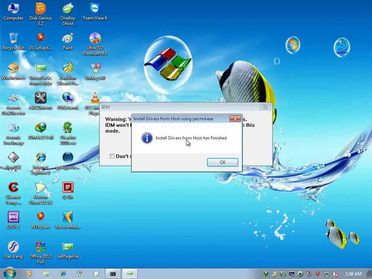This screenshot has height=279, width=372.
Task: Open media player from taskbar
Action: [29, 274]
